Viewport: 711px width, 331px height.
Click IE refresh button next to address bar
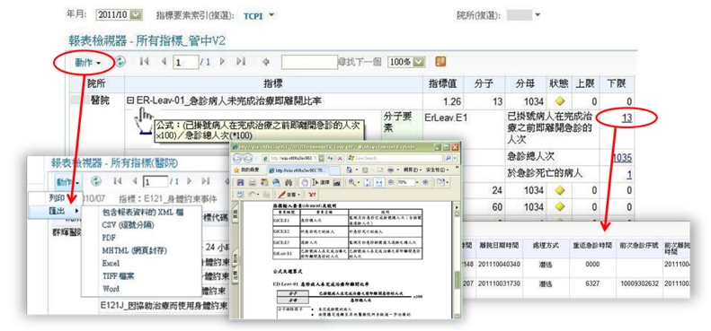click(330, 159)
